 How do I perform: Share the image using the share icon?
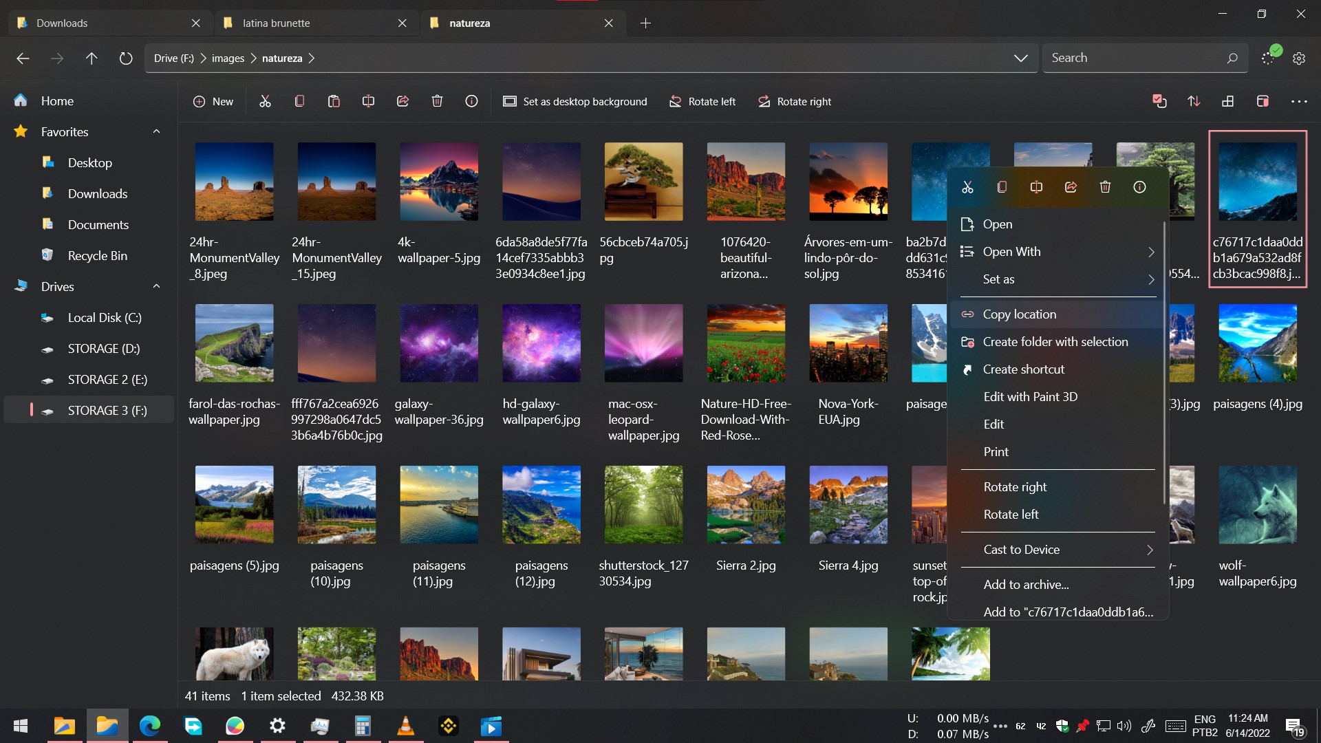point(1071,186)
